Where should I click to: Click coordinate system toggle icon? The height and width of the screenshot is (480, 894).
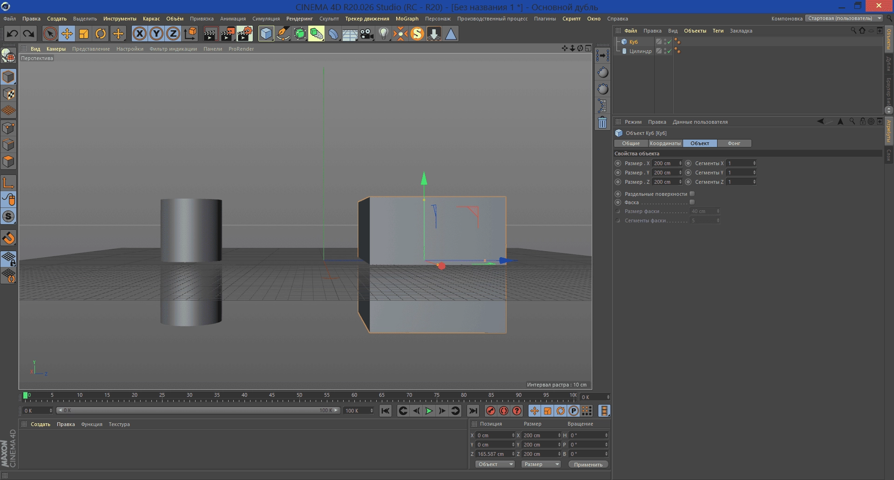(190, 33)
